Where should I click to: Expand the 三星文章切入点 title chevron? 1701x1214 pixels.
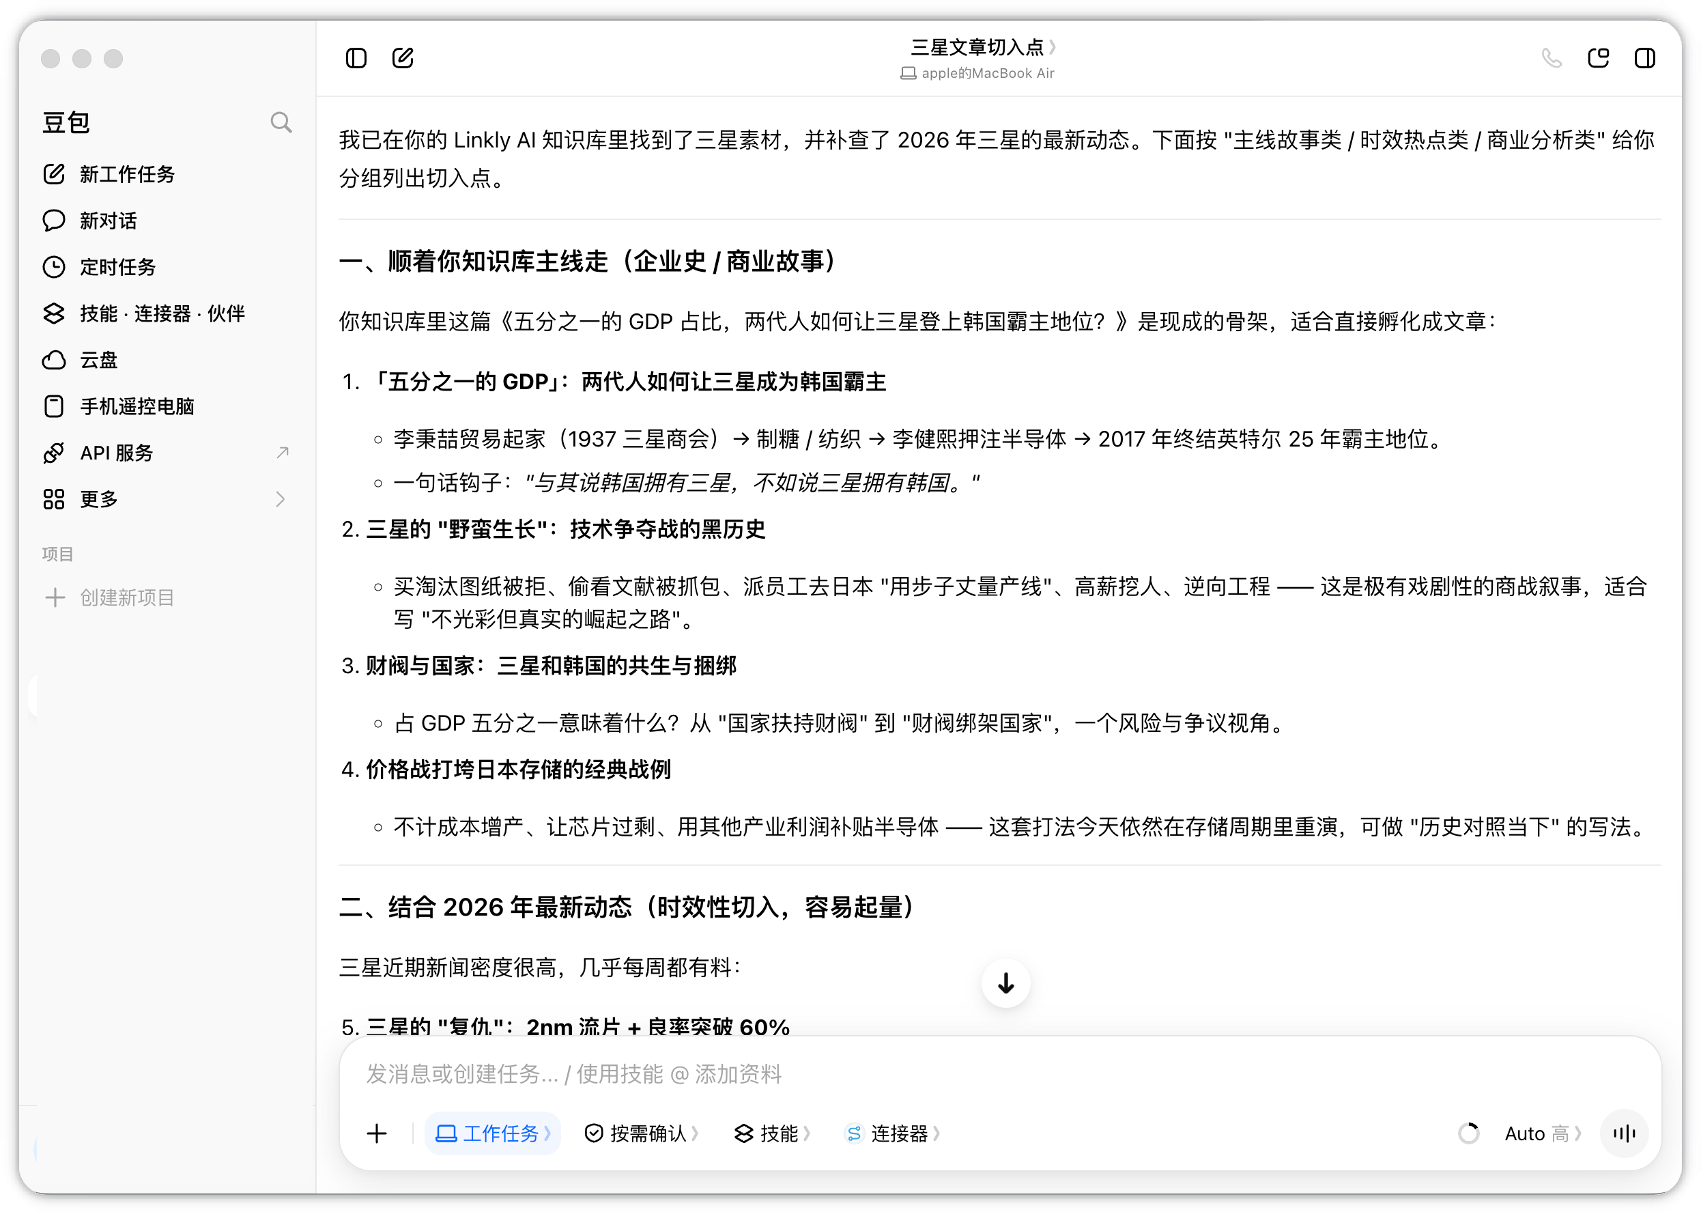tap(1053, 47)
